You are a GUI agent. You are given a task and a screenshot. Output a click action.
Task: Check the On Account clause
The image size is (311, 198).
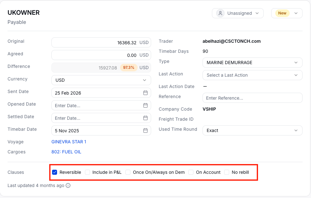point(191,172)
